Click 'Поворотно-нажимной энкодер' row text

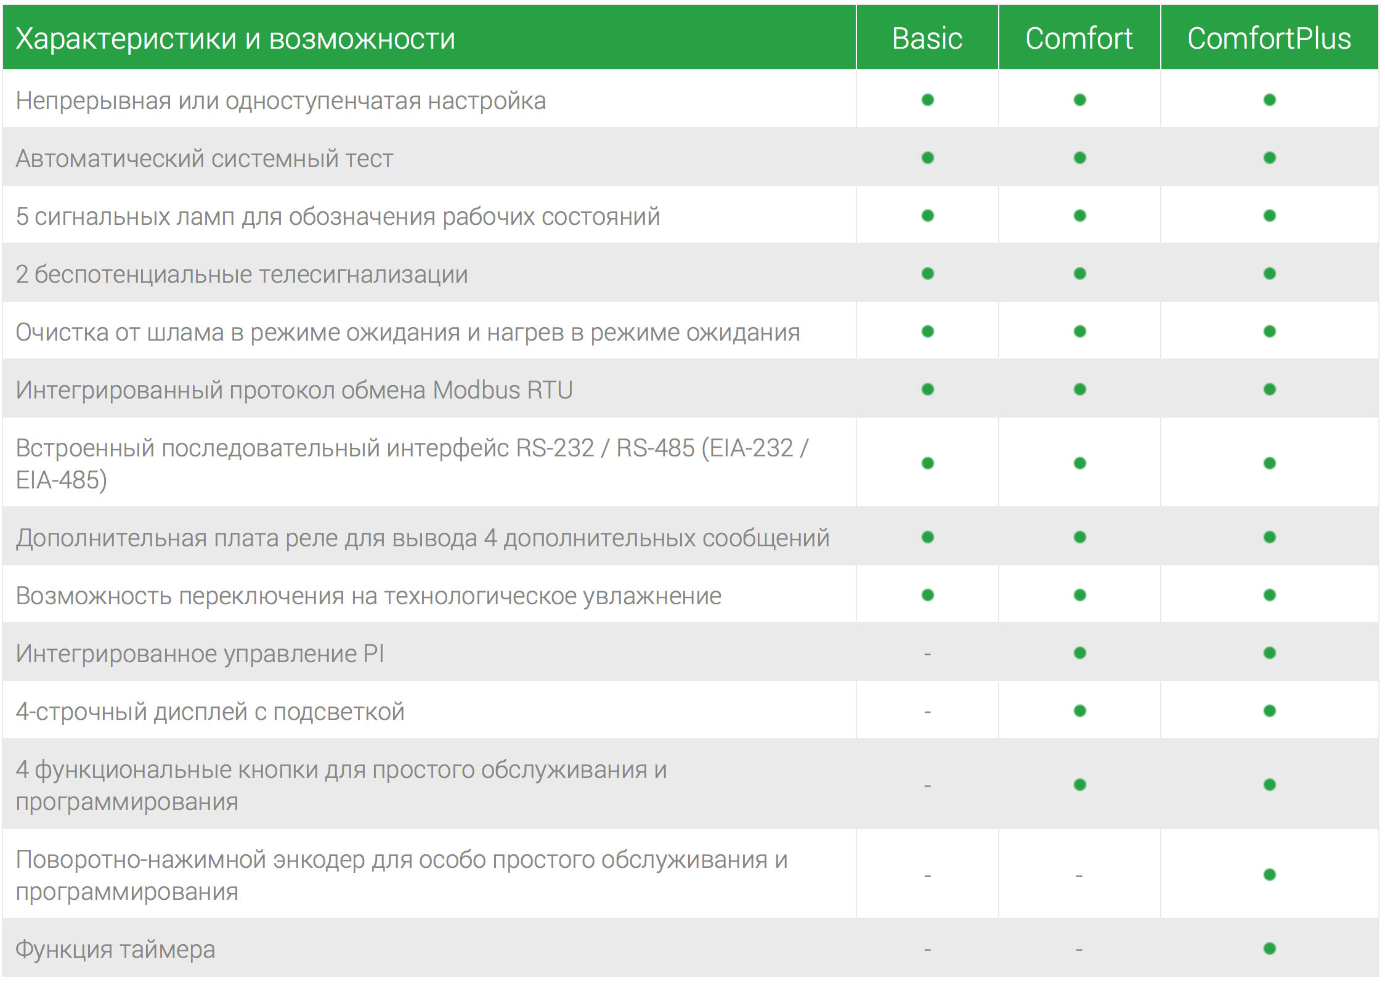pyautogui.click(x=402, y=875)
